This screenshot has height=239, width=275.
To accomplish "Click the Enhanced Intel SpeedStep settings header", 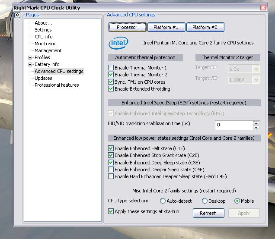I will 184,103.
